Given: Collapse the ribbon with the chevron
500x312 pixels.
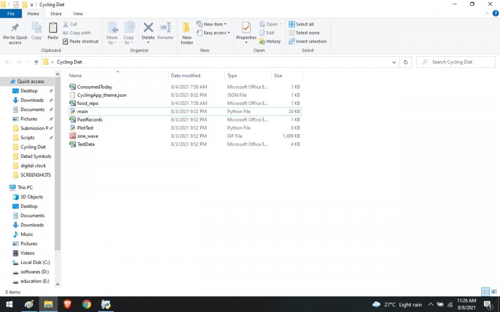Looking at the screenshot, I should coord(487,13).
